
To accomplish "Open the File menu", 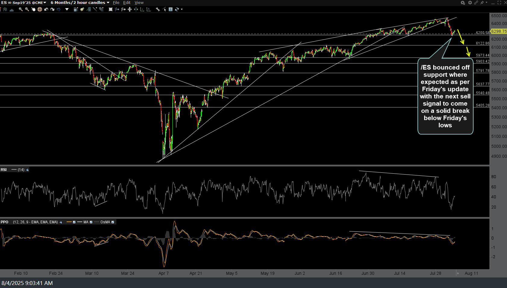I will 116,2.
